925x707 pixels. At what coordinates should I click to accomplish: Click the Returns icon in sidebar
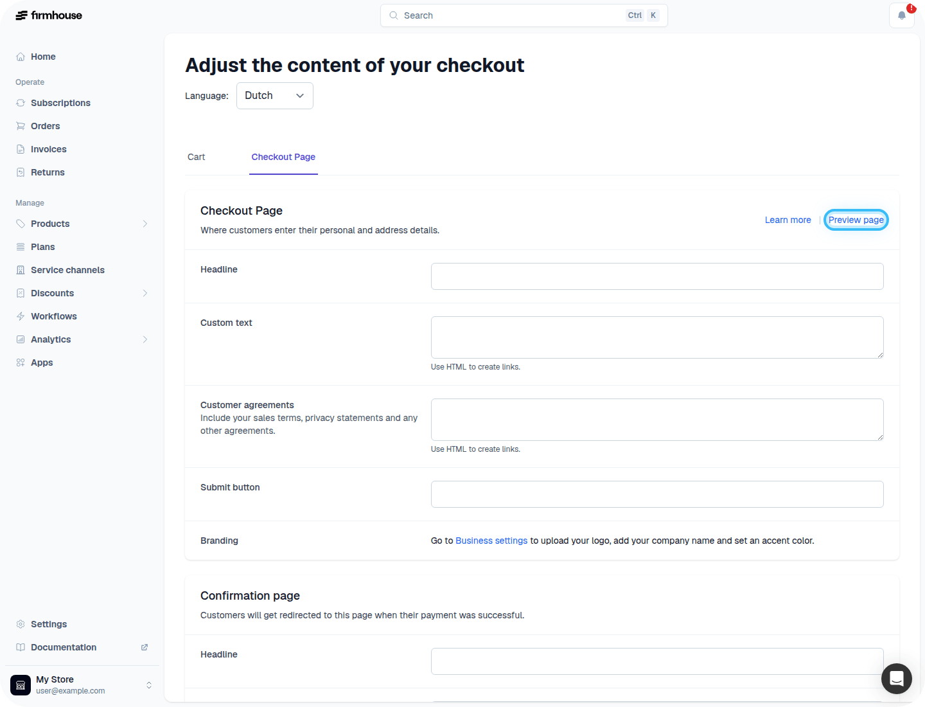[x=21, y=172]
